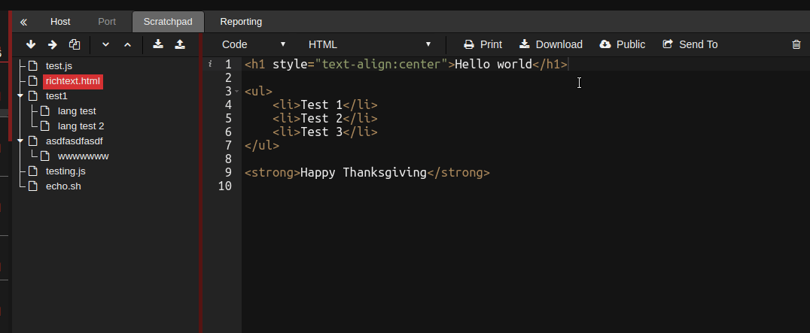Collapse all tree nodes chevron-down icon
This screenshot has width=810, height=333.
pos(106,45)
